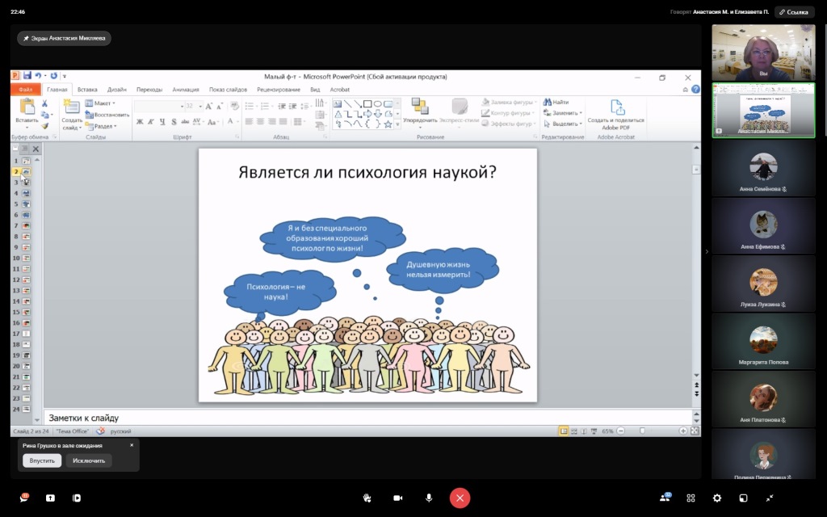Switch to the Рецензирование ribbon tab
This screenshot has height=517, width=827.
(279, 89)
